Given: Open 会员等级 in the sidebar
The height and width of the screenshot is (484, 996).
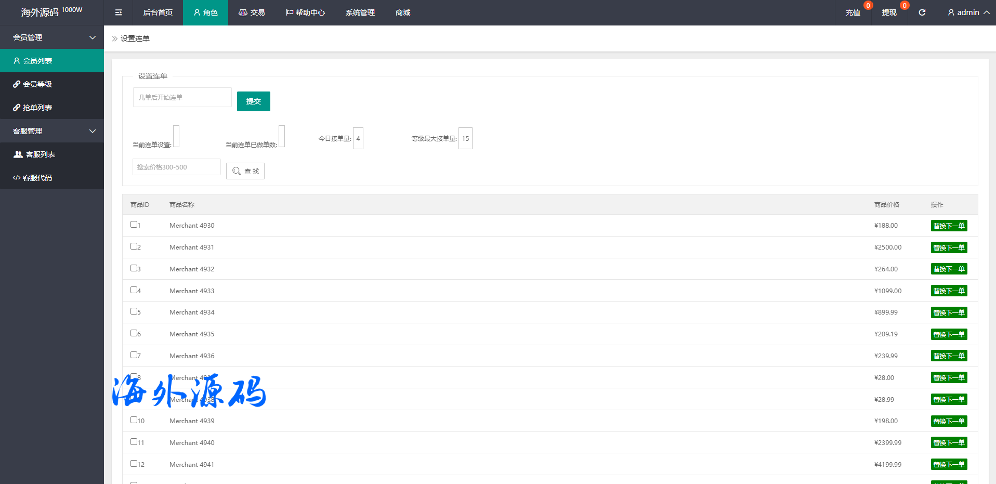Looking at the screenshot, I should pos(37,84).
